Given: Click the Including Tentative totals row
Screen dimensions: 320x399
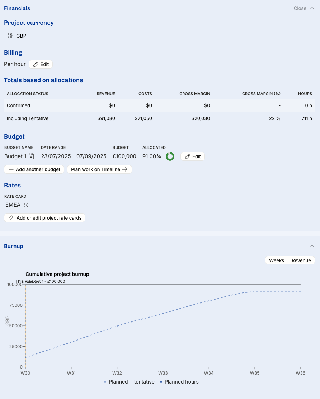Looking at the screenshot, I should [159, 118].
